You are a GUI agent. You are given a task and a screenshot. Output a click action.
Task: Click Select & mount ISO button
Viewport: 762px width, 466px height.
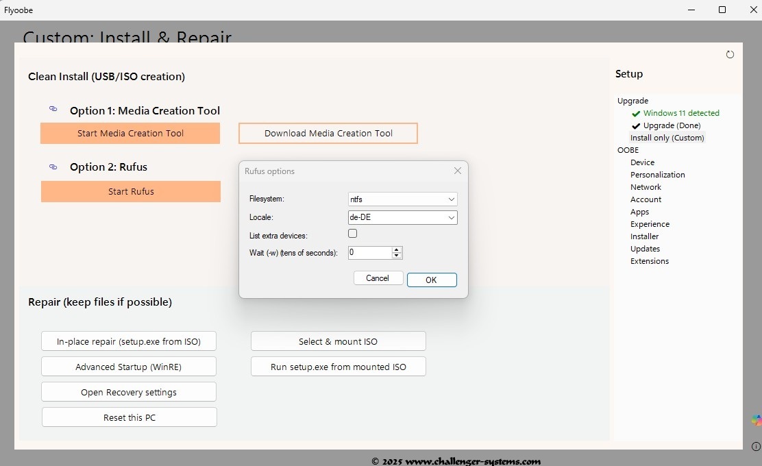tap(339, 341)
